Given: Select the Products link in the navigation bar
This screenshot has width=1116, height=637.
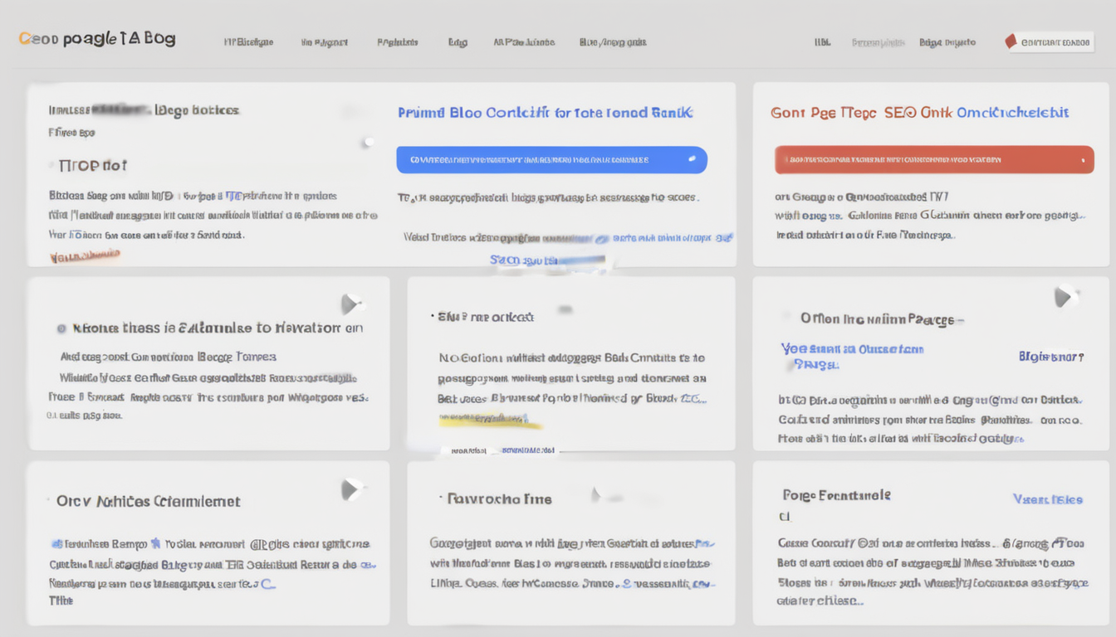Looking at the screenshot, I should [x=397, y=42].
